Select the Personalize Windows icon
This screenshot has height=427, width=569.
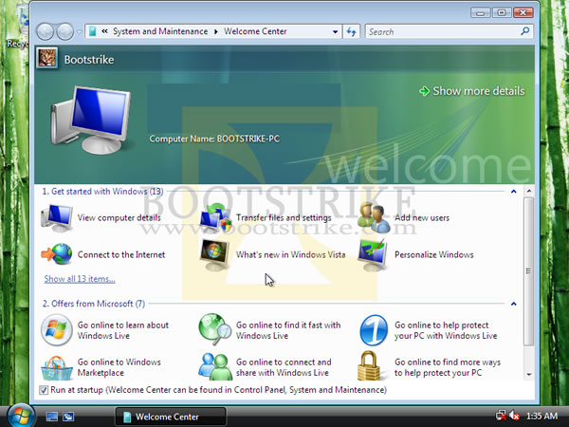[x=373, y=255]
